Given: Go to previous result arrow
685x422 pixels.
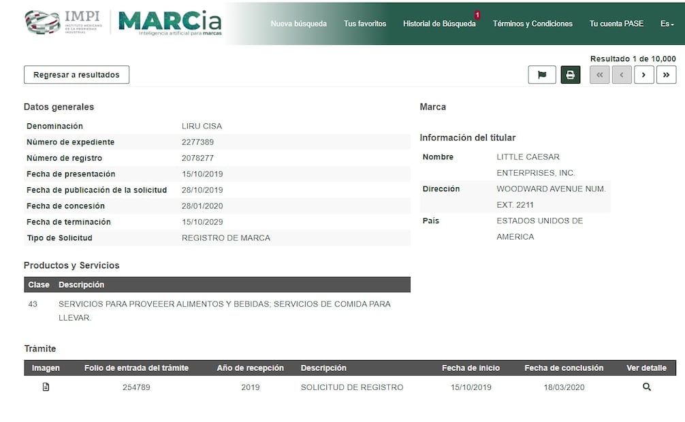Looking at the screenshot, I should point(622,75).
